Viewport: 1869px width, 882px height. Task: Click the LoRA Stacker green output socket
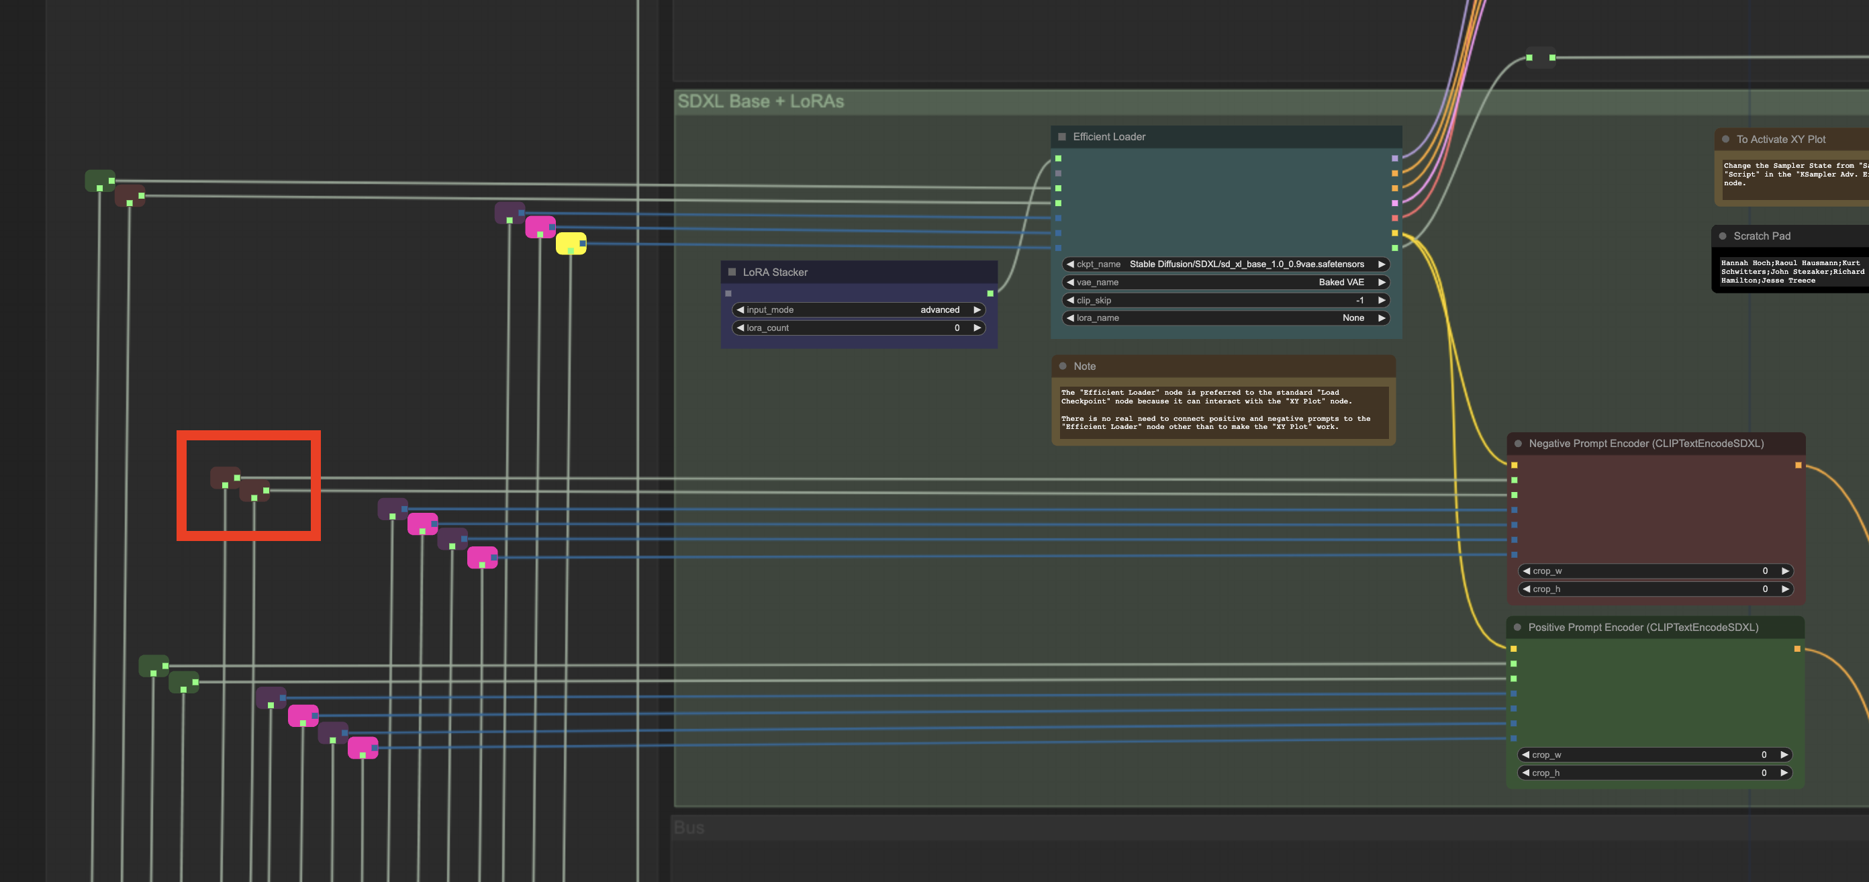click(990, 293)
